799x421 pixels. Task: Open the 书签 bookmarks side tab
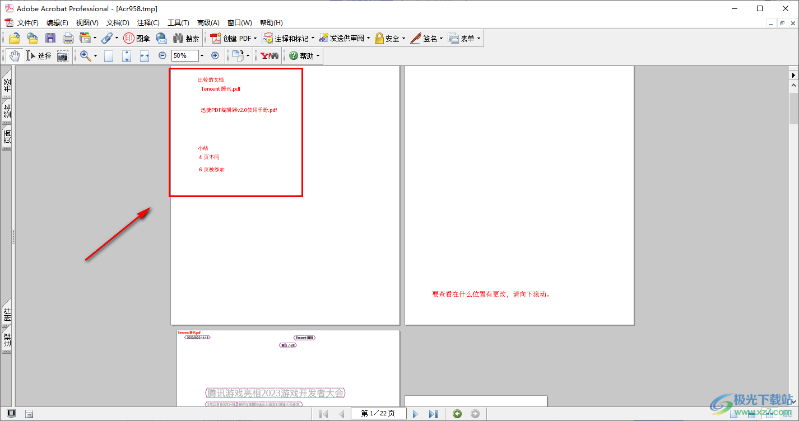7,85
